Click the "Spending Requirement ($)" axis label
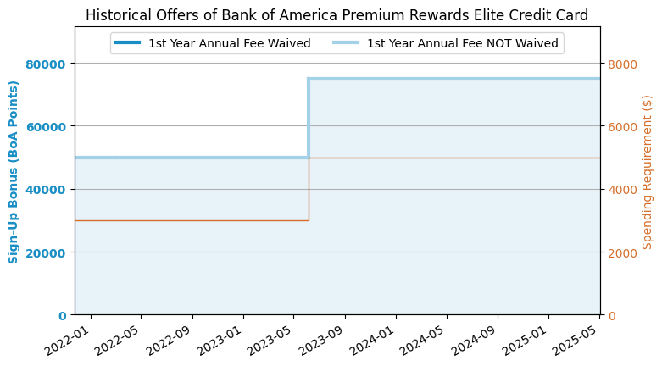Viewport: 662px width, 366px height. coord(648,171)
